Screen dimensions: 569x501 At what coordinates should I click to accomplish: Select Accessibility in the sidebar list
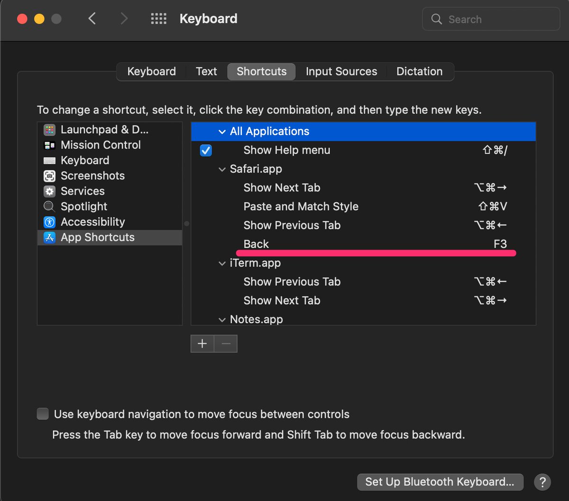(x=110, y=222)
